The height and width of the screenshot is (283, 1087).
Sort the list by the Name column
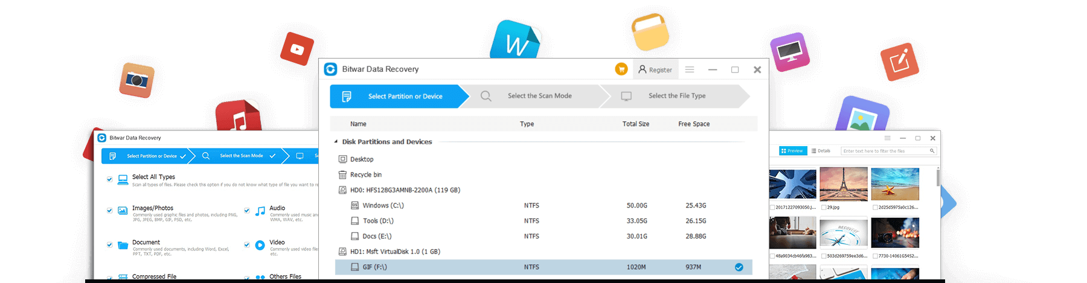click(358, 124)
